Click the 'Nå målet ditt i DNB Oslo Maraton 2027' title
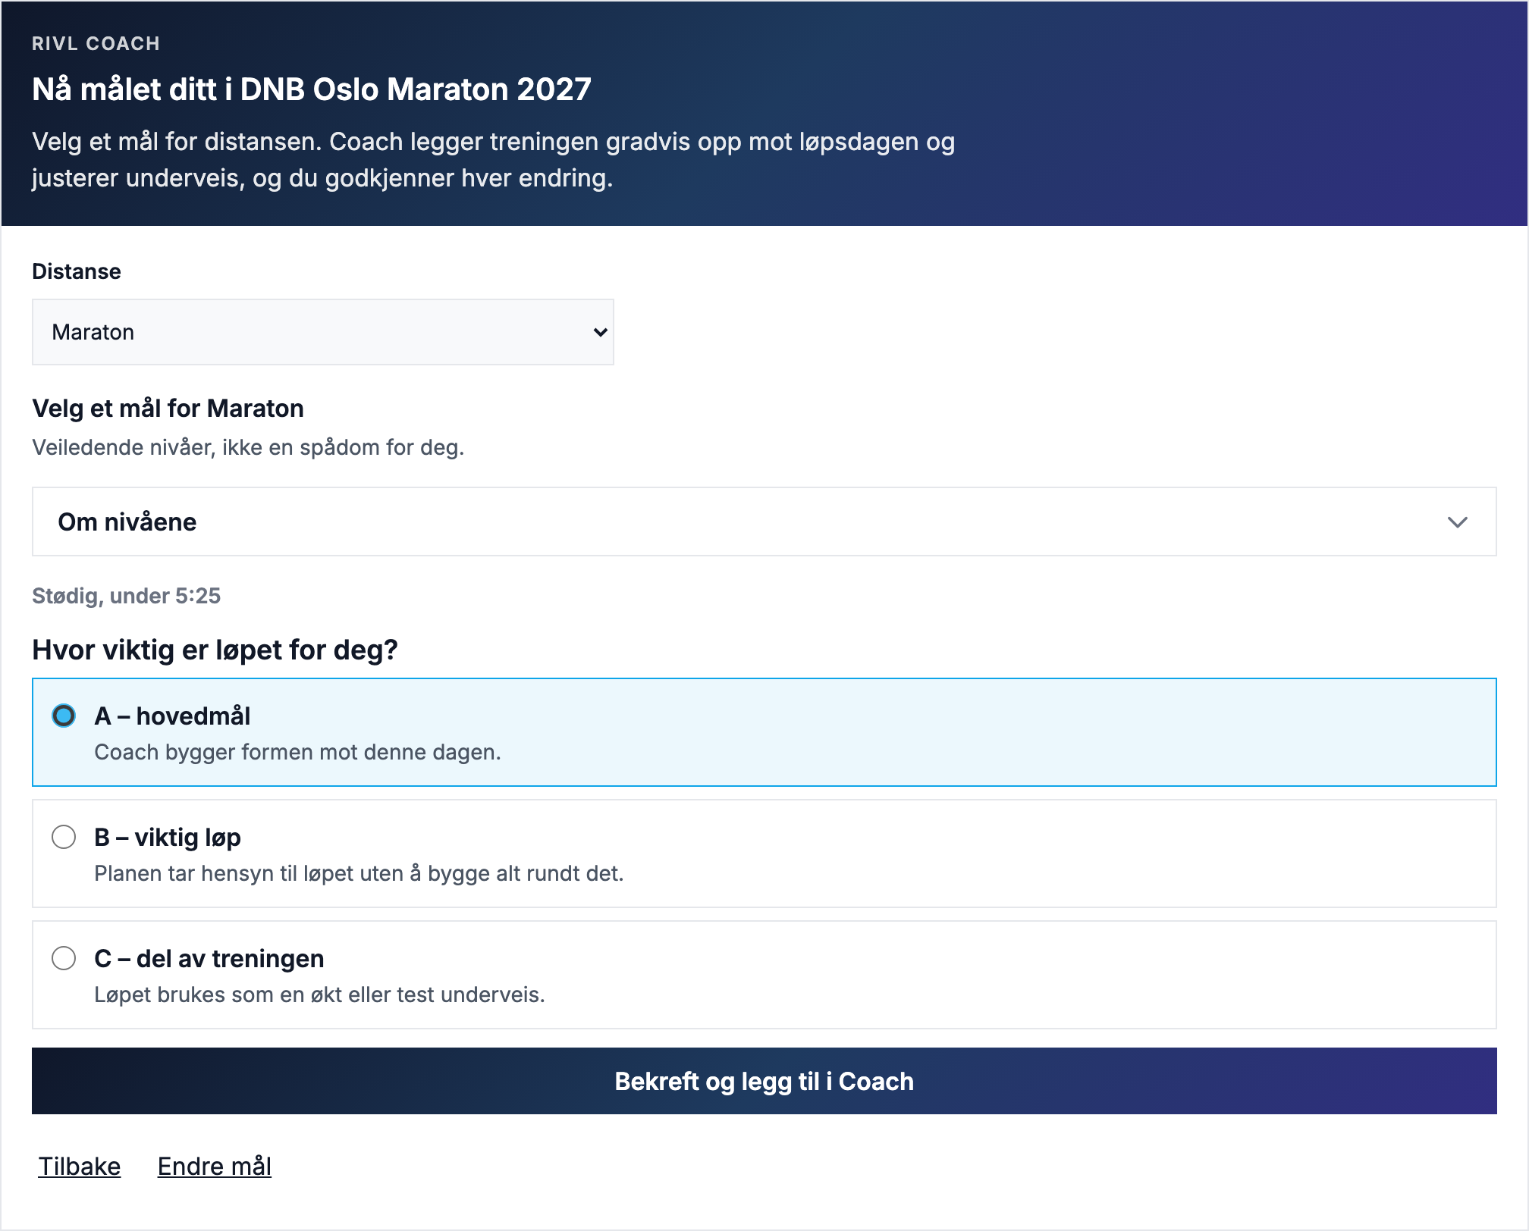The height and width of the screenshot is (1231, 1529). [x=311, y=89]
